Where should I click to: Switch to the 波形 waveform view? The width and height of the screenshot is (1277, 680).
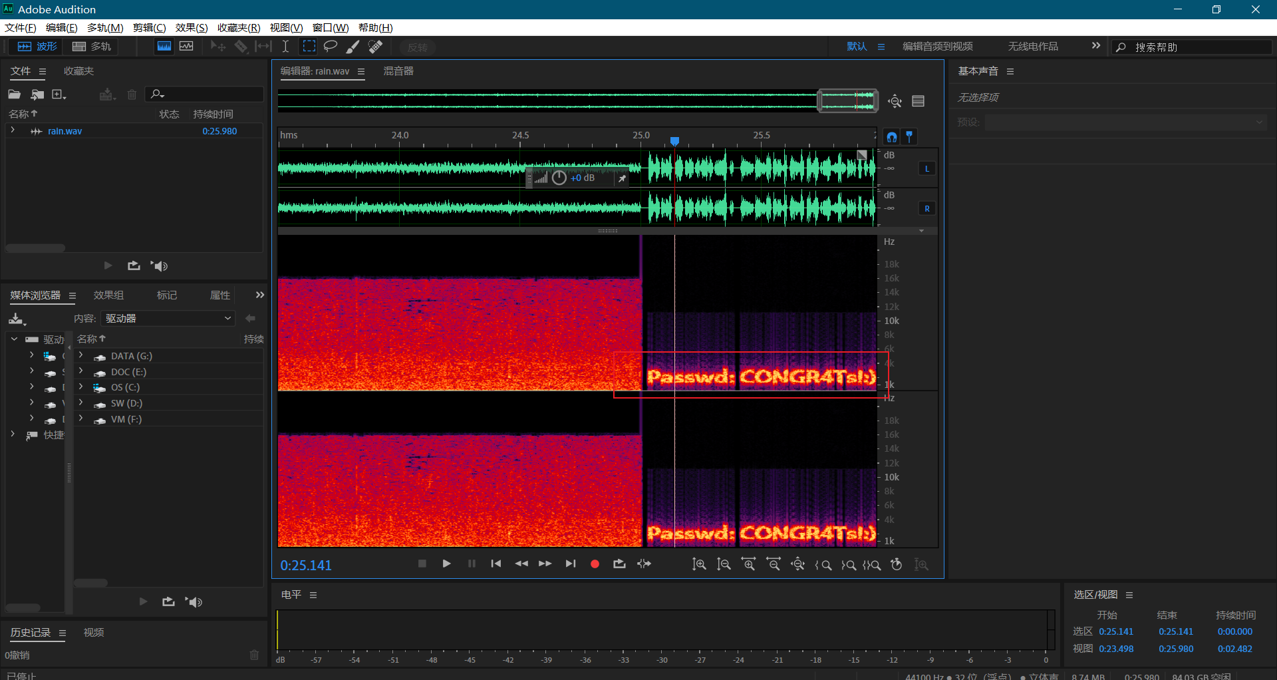coord(37,47)
